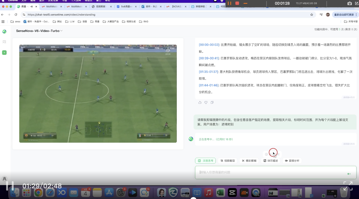Open the LLM bookmark folder
This screenshot has height=199, width=359.
click(x=70, y=21)
